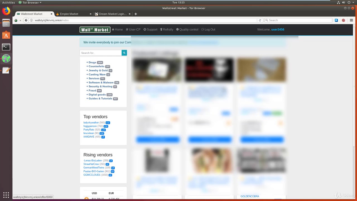Launch the Terminal from the dock
Image resolution: width=357 pixels, height=201 pixels.
[x=6, y=47]
